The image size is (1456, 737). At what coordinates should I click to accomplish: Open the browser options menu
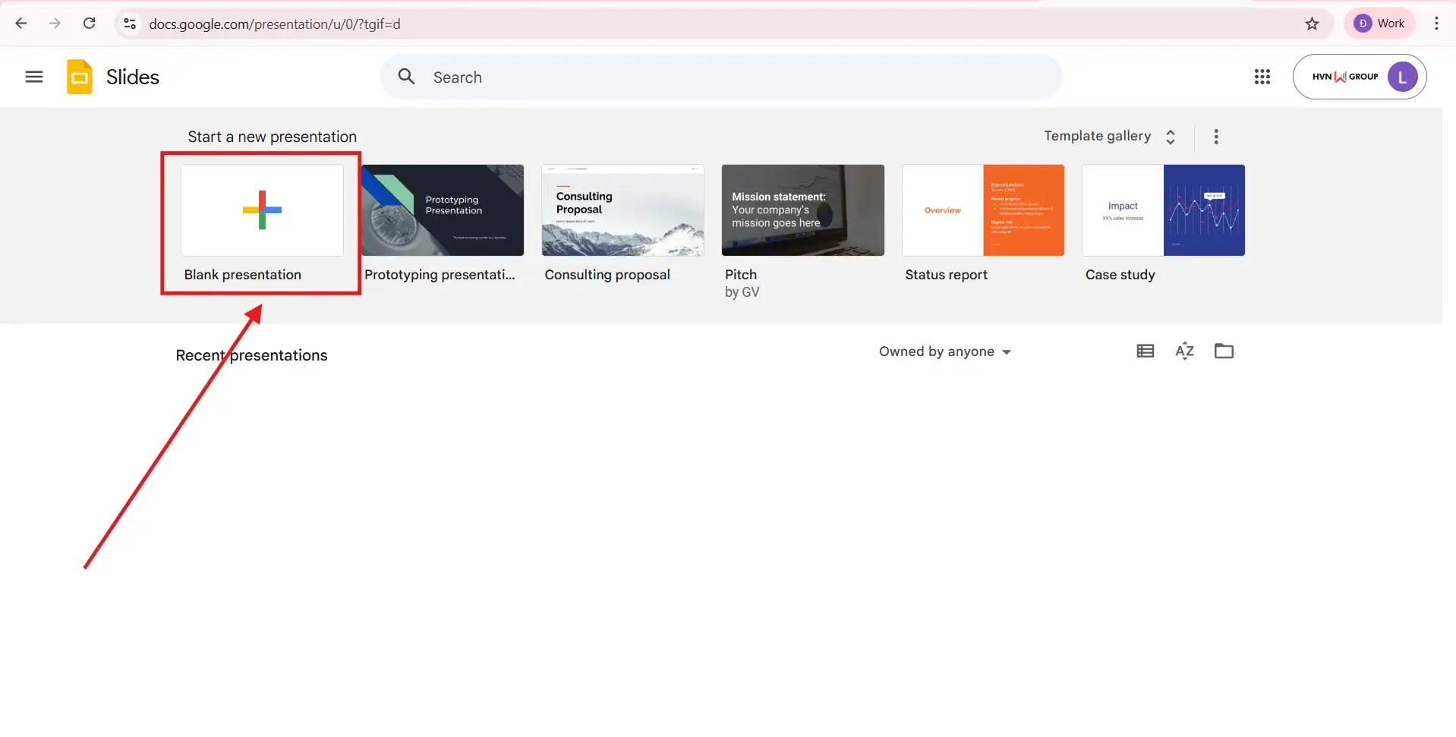pyautogui.click(x=1436, y=24)
